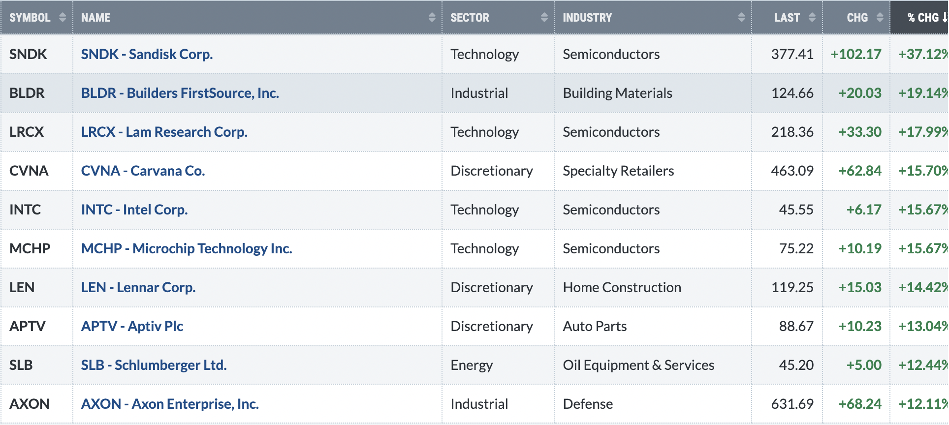Open CVNA - Carvana Co. link

[x=143, y=171]
